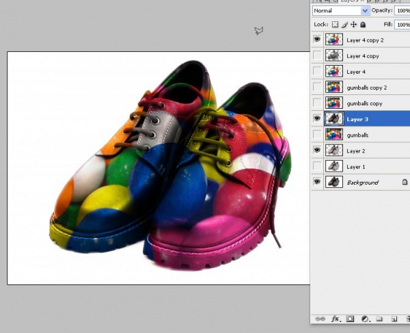Click gumballs copy 2 thumbnail

pos(334,87)
